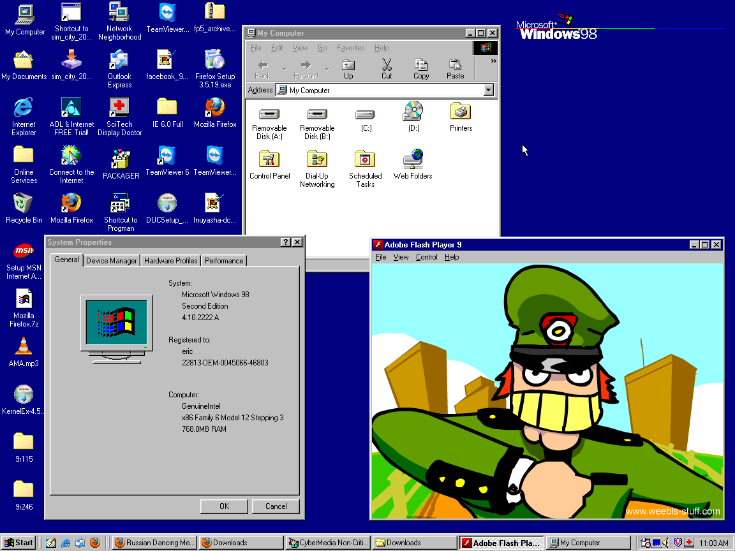The height and width of the screenshot is (551, 735).
Task: Click the Back arrow in My Computer toolbar
Action: 262,69
